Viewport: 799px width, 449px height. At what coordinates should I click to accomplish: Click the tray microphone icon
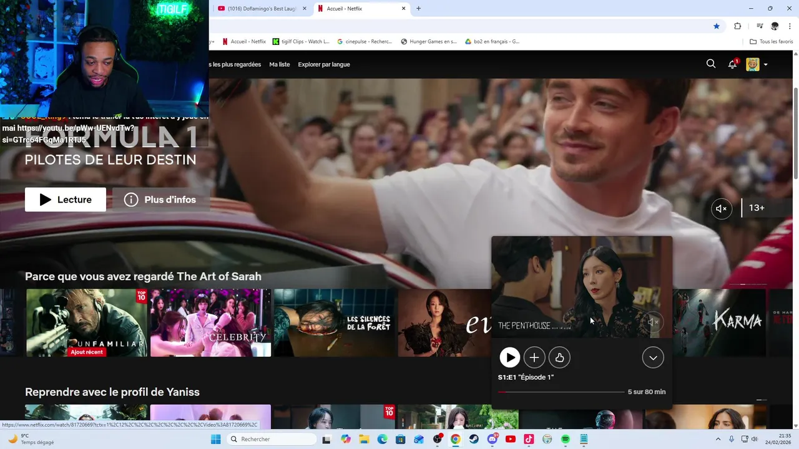click(x=732, y=439)
